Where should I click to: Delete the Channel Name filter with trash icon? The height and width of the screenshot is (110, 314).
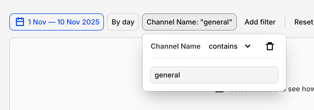(x=270, y=46)
